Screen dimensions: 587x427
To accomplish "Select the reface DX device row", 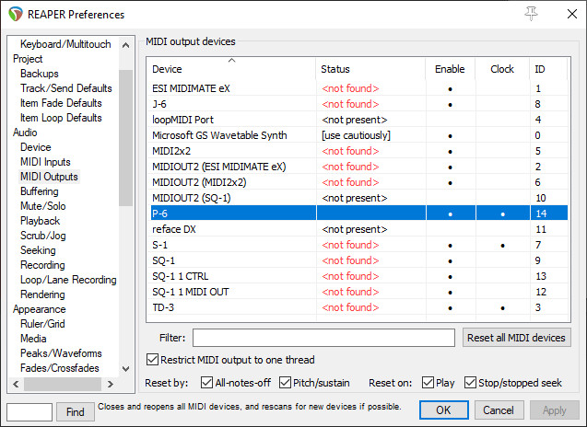I will point(358,229).
